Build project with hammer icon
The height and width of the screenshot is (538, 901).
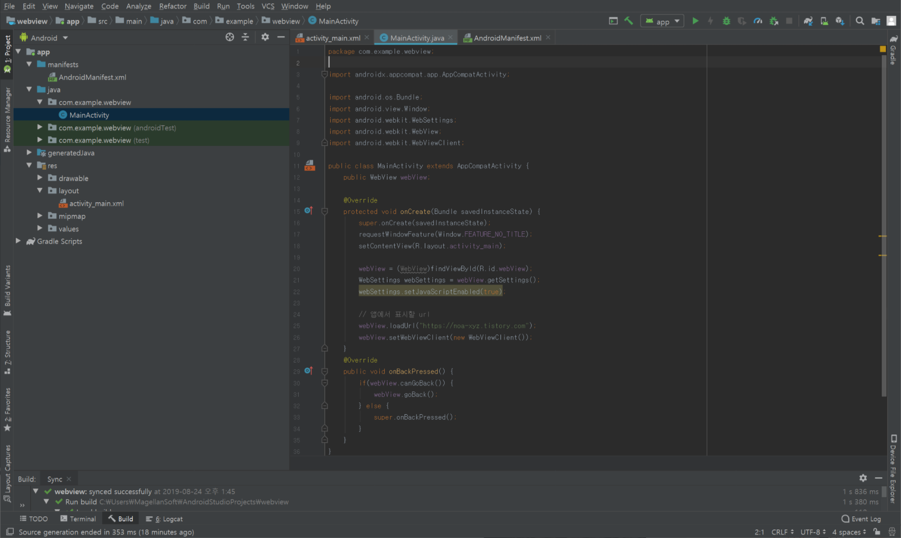628,21
